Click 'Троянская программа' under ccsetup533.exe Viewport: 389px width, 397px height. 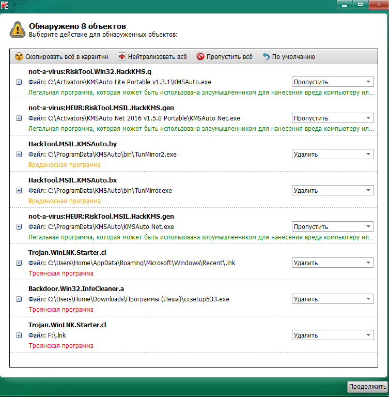(61, 310)
